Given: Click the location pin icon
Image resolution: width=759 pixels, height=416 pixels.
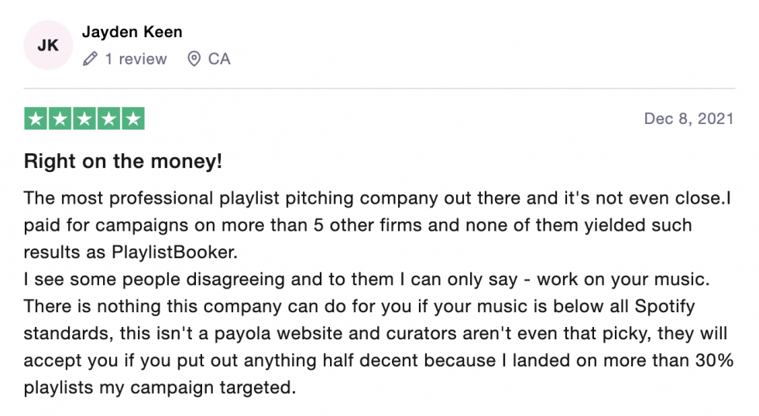Looking at the screenshot, I should pos(194,59).
